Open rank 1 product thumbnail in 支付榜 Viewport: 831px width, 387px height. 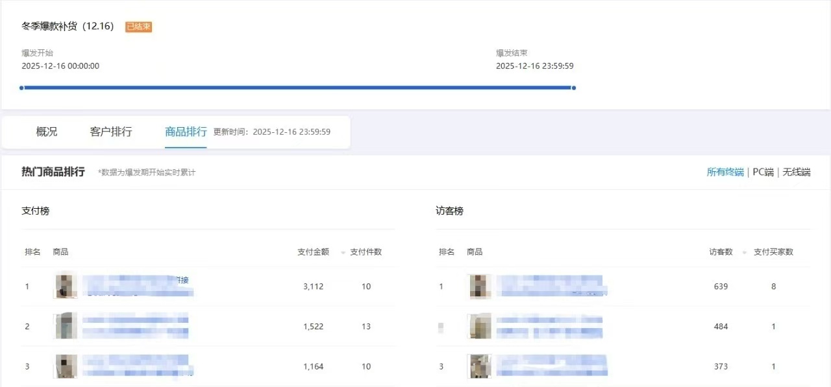click(x=66, y=286)
